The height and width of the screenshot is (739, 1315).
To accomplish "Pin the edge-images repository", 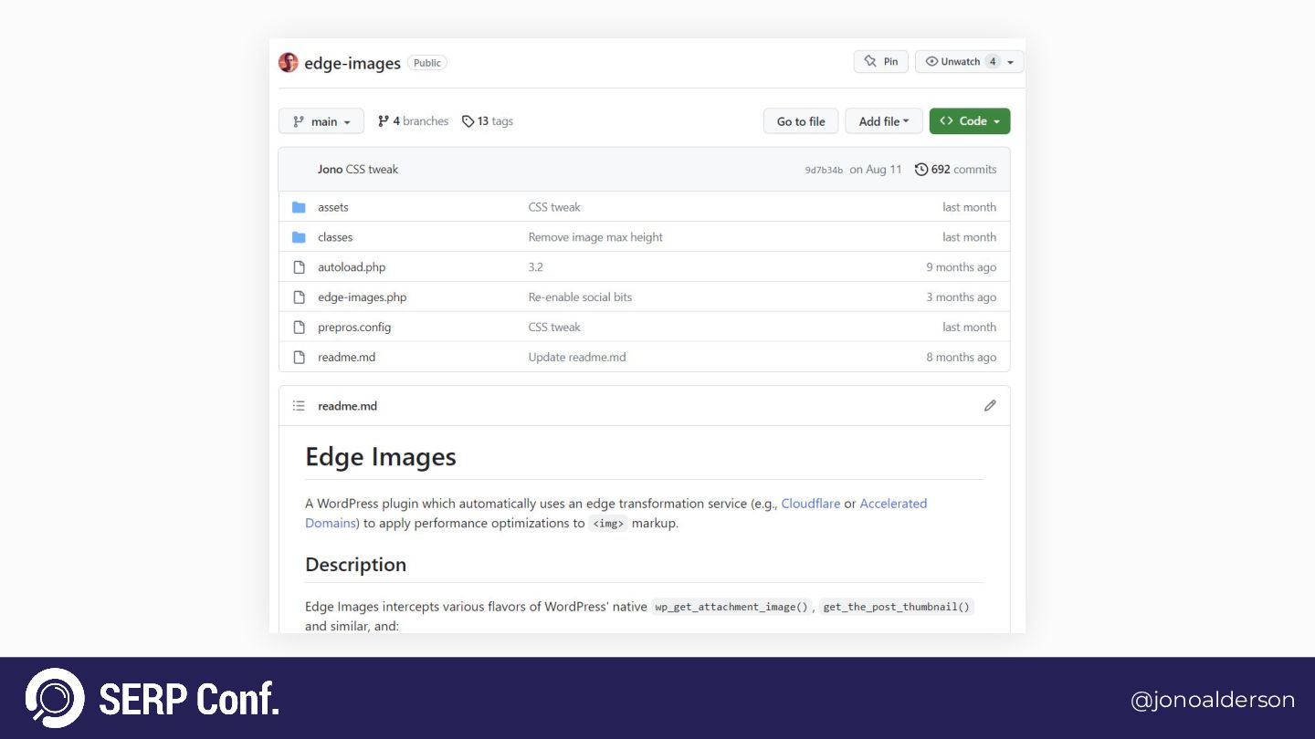I will click(881, 62).
